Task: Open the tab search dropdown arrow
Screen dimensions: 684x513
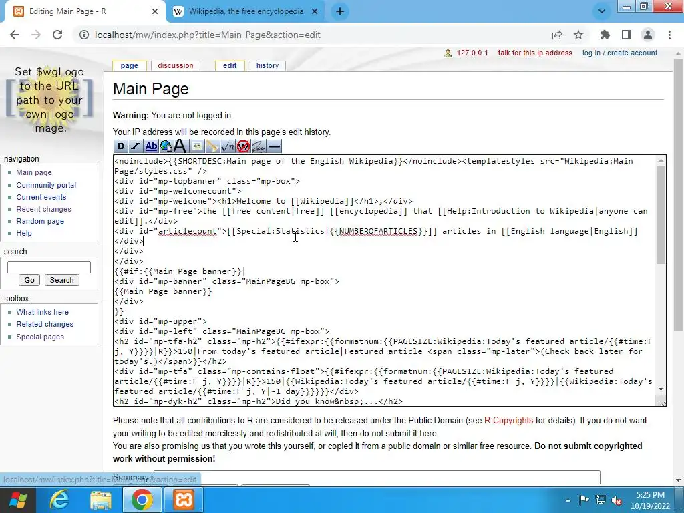Action: pyautogui.click(x=602, y=11)
